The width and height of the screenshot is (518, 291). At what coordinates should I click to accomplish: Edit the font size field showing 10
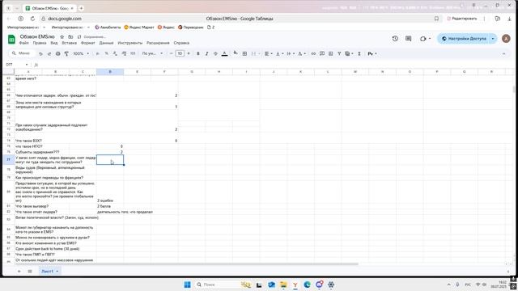click(180, 53)
